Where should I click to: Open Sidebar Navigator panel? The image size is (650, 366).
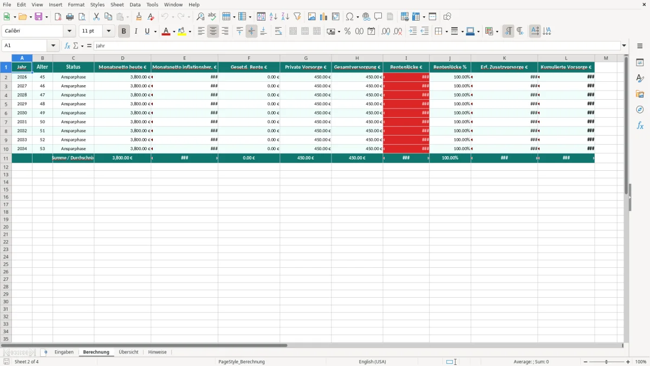pos(640,110)
